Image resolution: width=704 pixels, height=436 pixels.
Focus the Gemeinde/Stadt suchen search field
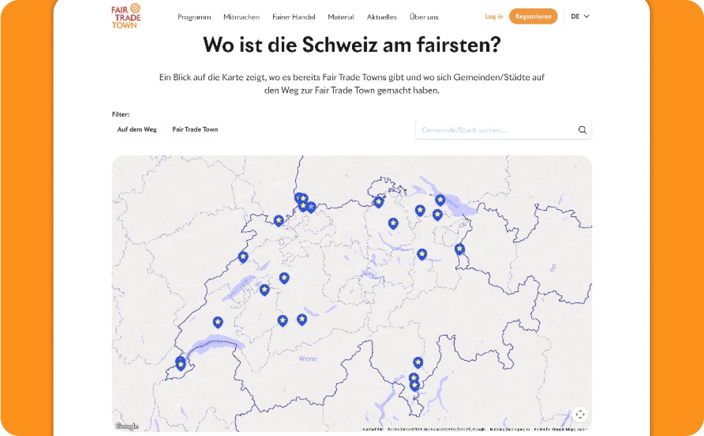pos(494,130)
